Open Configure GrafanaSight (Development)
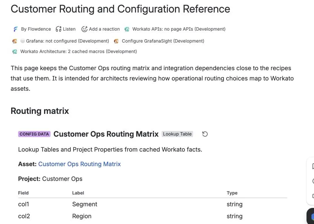The image size is (314, 224). 163,41
